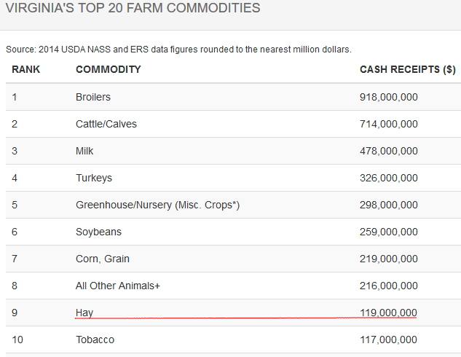The height and width of the screenshot is (357, 461).
Task: Select the All Other Animals+ entry
Action: (117, 286)
